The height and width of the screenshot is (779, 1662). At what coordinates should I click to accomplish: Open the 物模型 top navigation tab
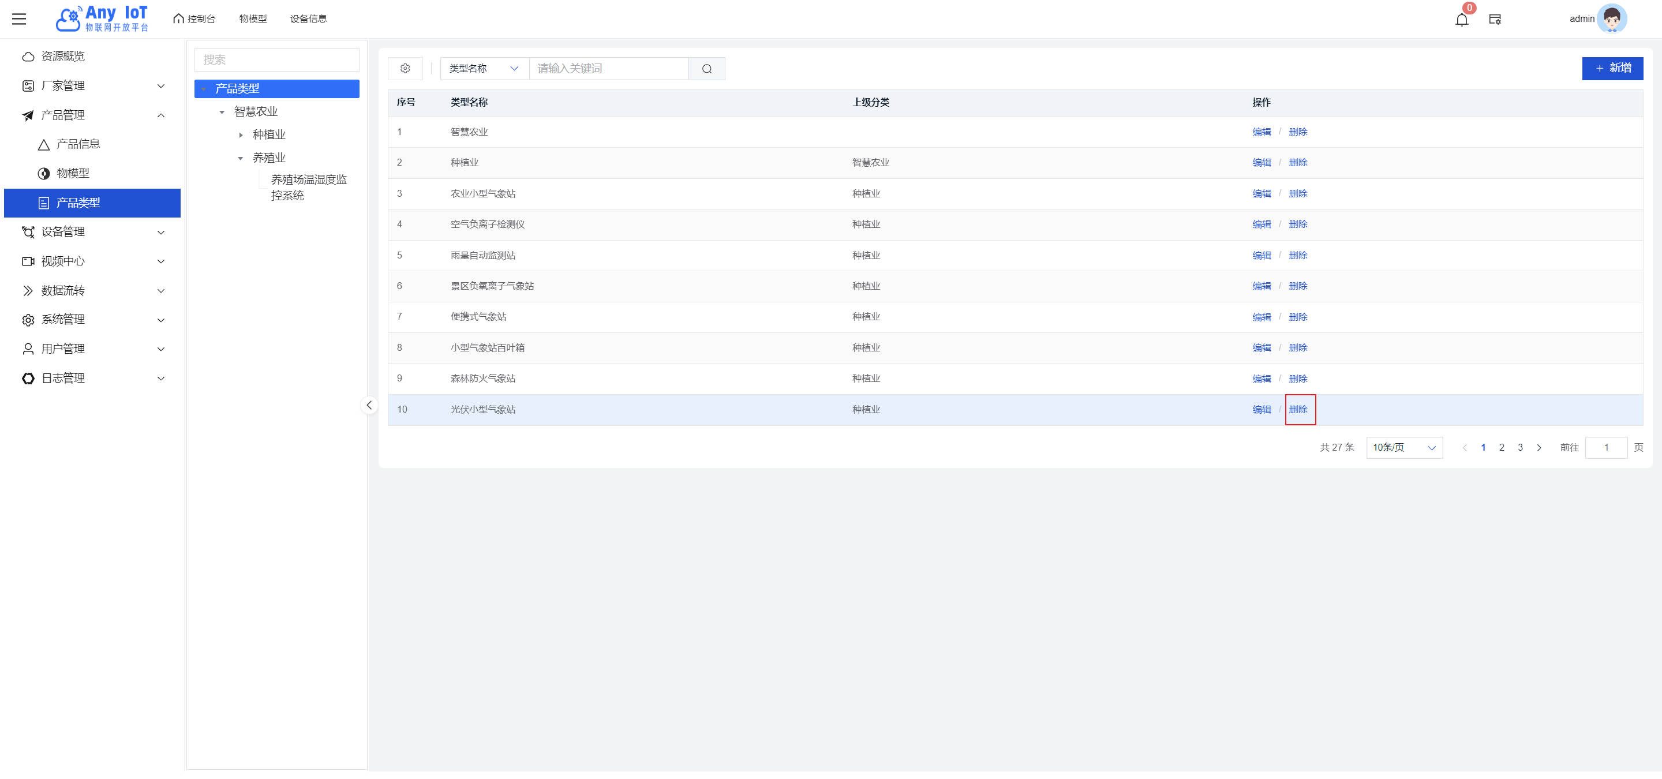(253, 18)
